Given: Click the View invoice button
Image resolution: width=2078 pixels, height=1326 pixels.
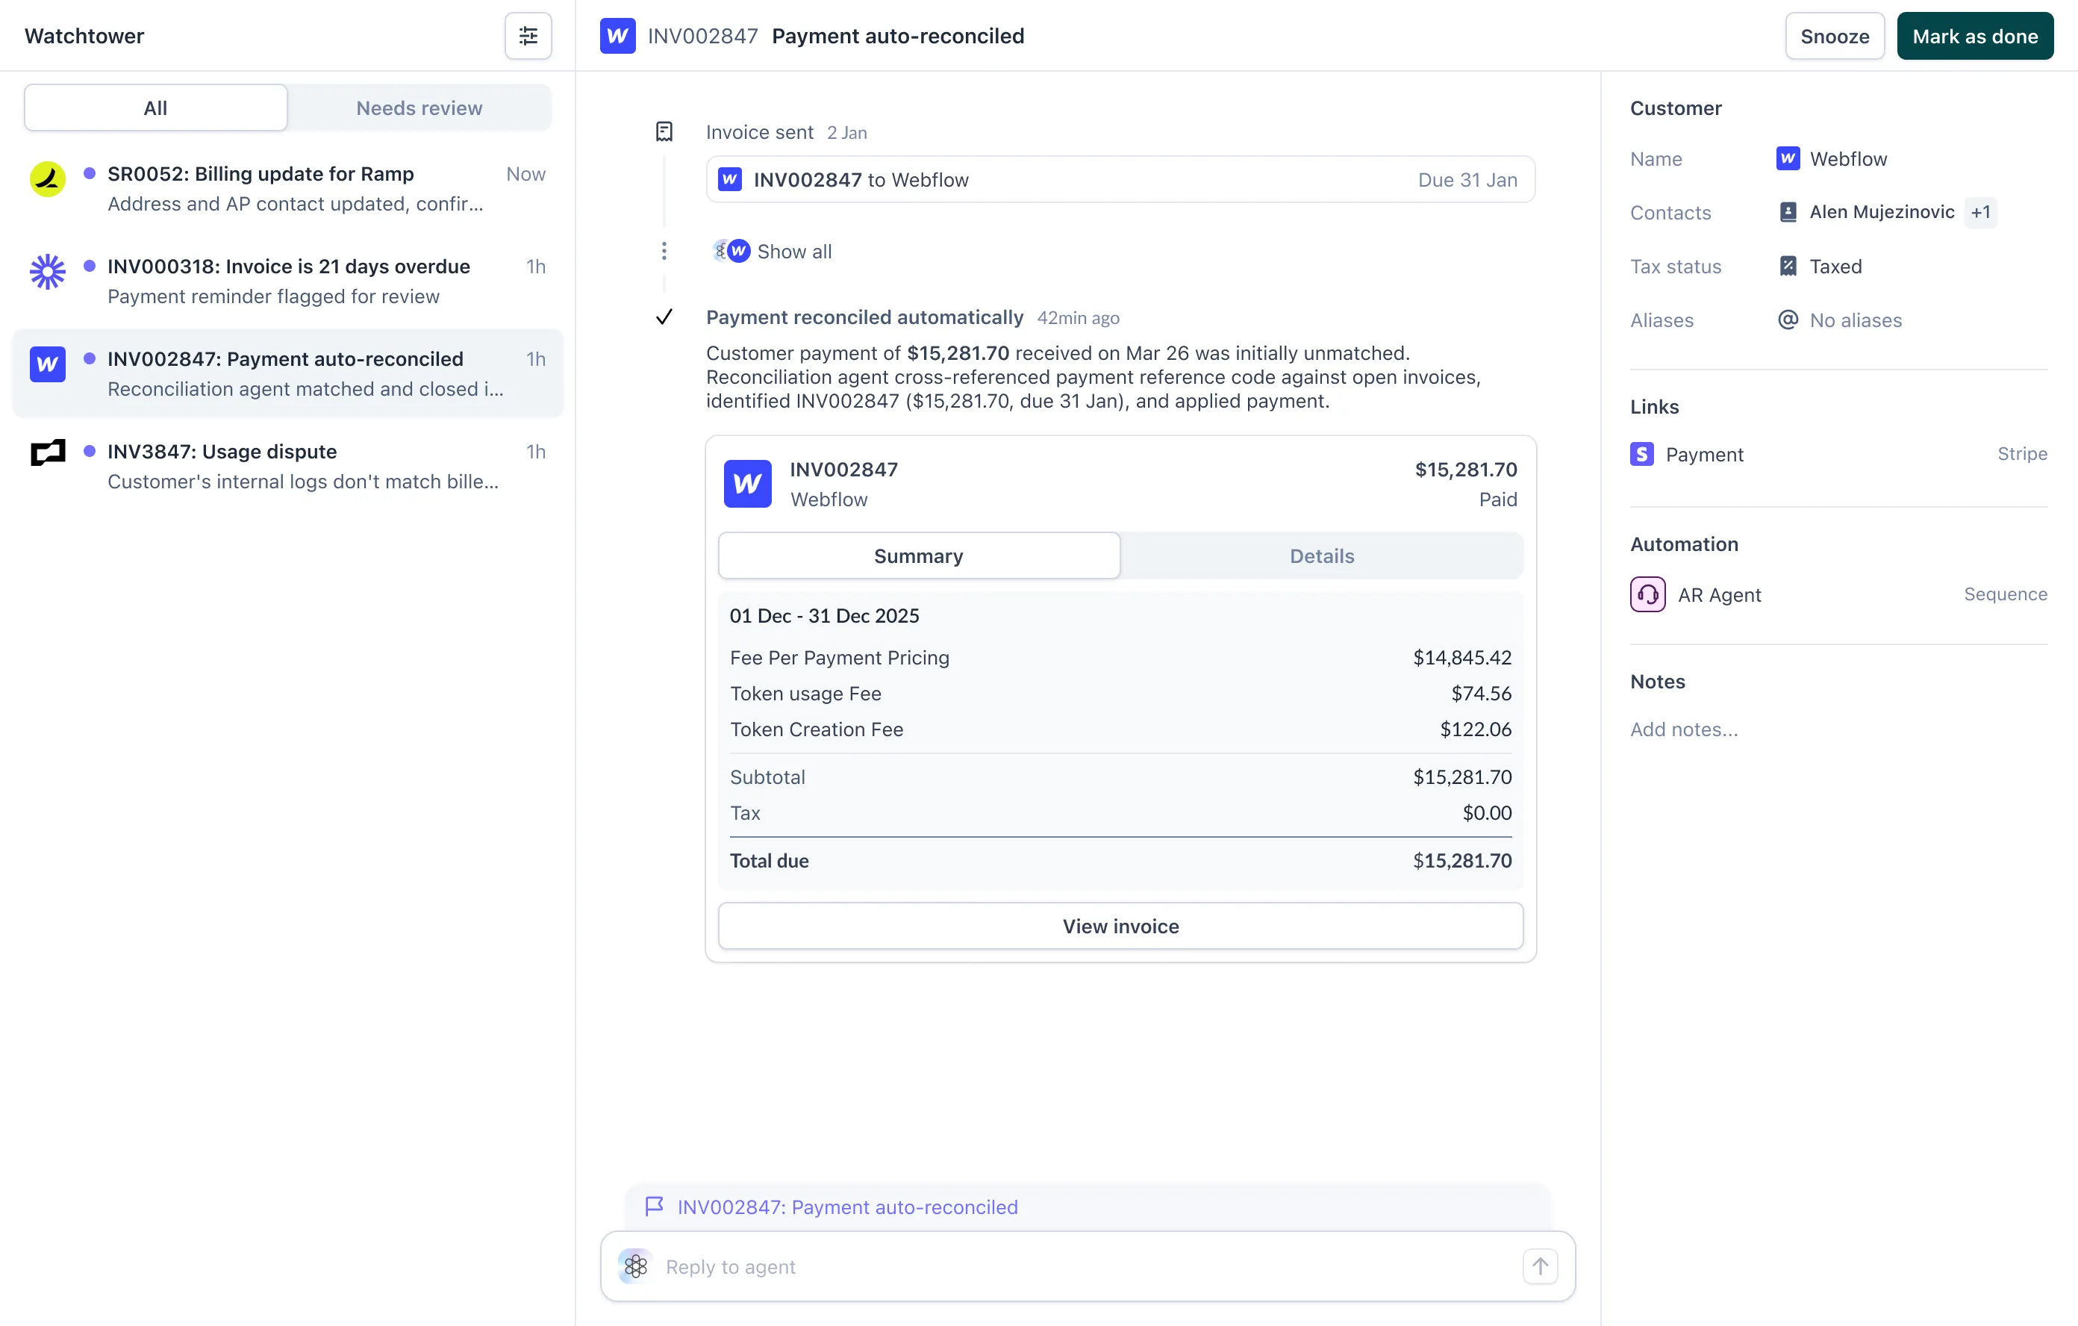Looking at the screenshot, I should coord(1120,927).
